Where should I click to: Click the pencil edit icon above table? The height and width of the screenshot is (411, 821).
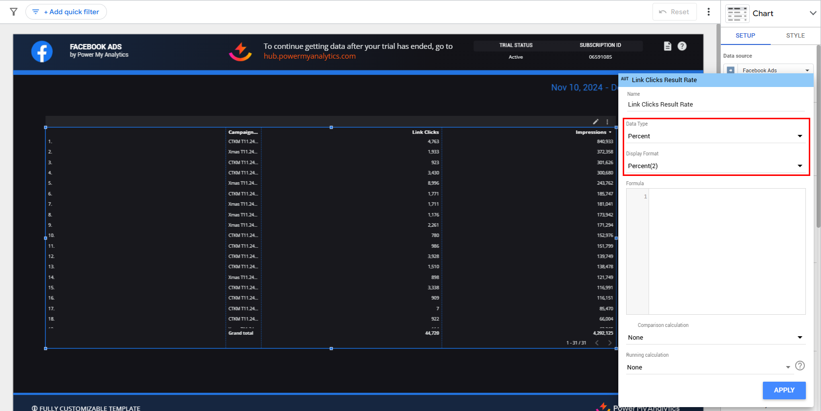(595, 122)
